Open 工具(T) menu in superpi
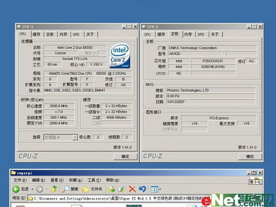Screen dimensions: 276x207 coord(94,180)
